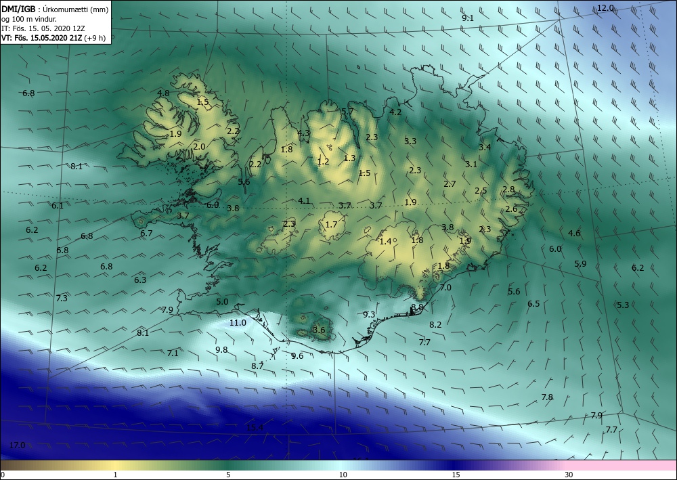This screenshot has width=677, height=480.
Task: Click the 17.0 value at bottom left
Action: click(x=18, y=445)
